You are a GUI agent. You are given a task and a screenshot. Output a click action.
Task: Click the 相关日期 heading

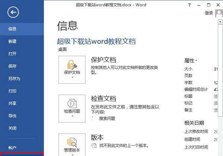click(x=194, y=123)
